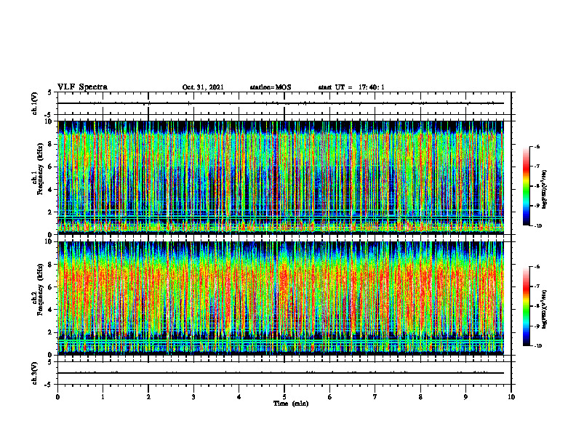Select the "start UT = 17:40: 1" text
576x445 pixels.
coord(351,87)
